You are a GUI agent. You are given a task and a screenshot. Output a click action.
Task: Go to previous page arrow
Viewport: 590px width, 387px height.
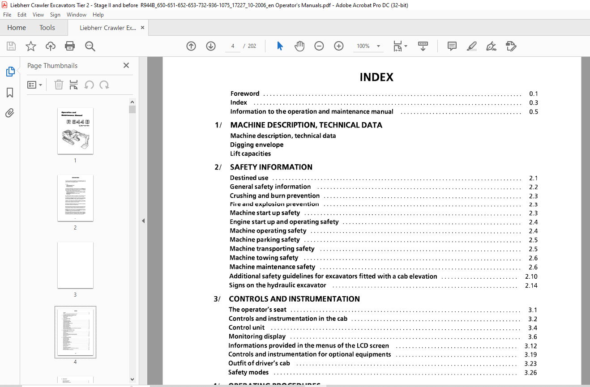(191, 46)
